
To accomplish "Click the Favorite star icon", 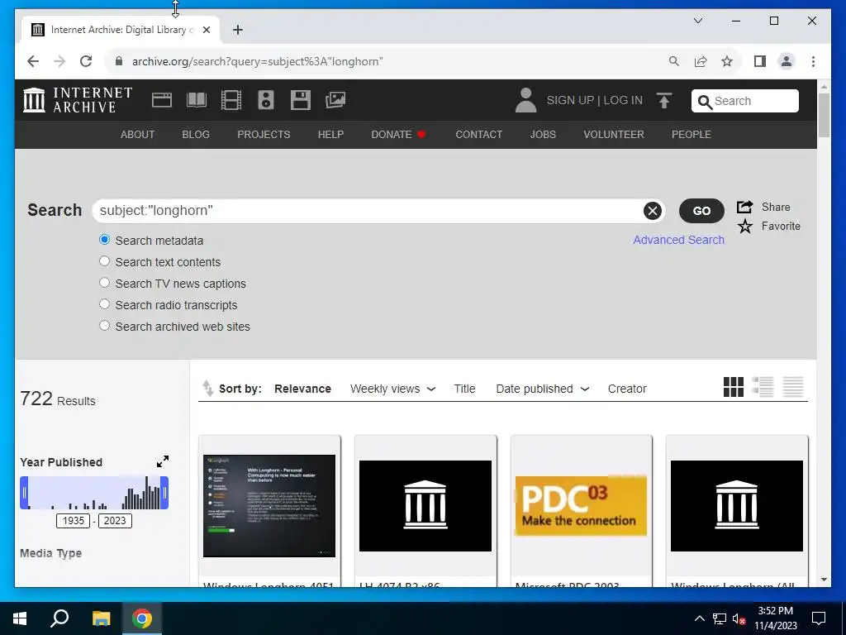I will pyautogui.click(x=744, y=227).
